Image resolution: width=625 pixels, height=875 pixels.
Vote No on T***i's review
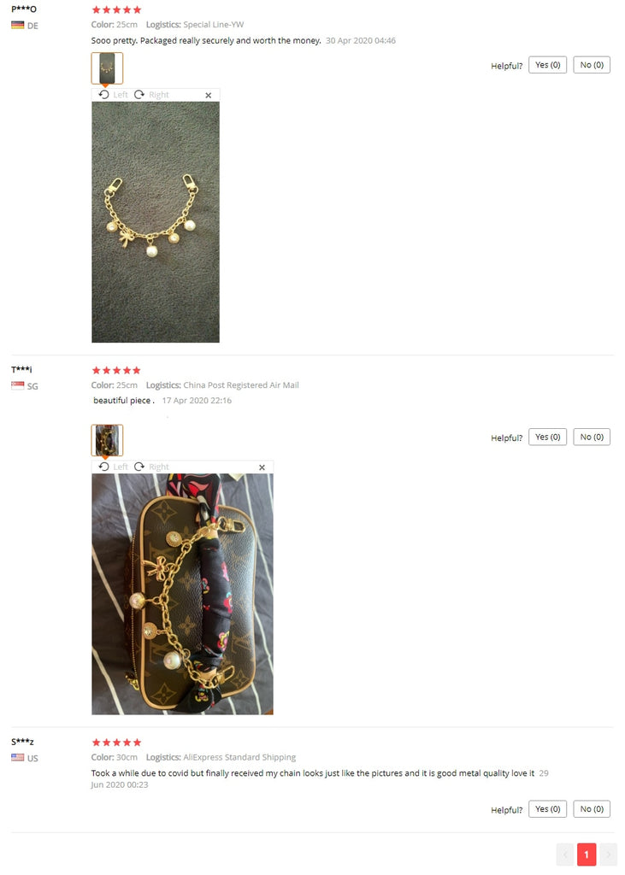click(592, 437)
